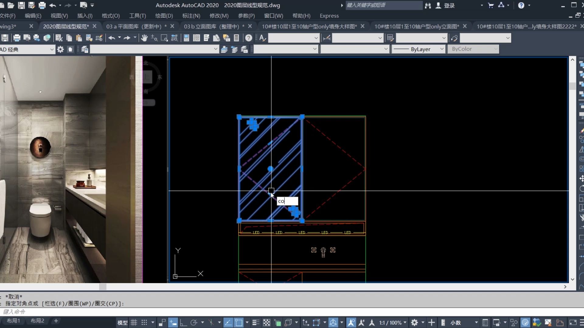Open the ByLayer lineweight dropdown
This screenshot has height=328, width=584.
pos(442,49)
